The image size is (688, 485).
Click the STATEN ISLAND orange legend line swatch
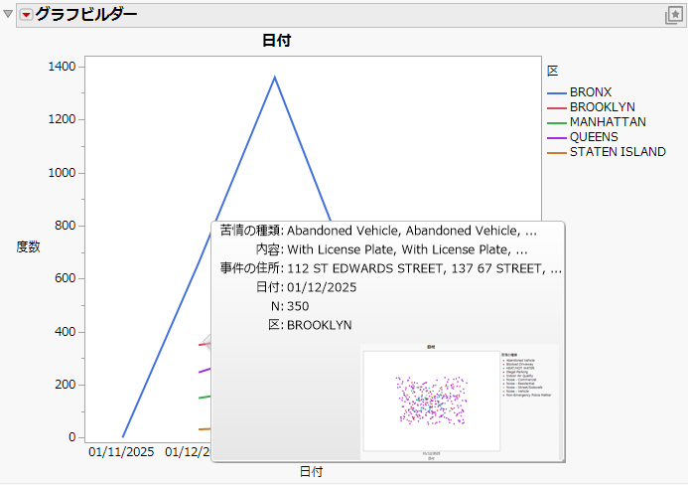pos(557,153)
